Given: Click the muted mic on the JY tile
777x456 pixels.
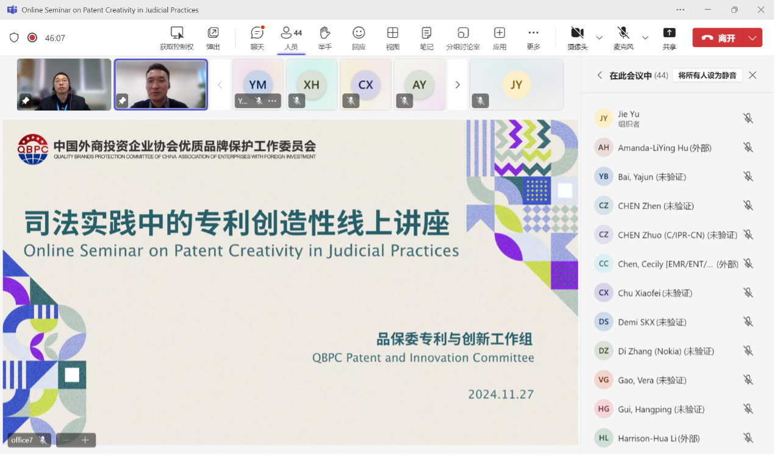Looking at the screenshot, I should [x=480, y=101].
